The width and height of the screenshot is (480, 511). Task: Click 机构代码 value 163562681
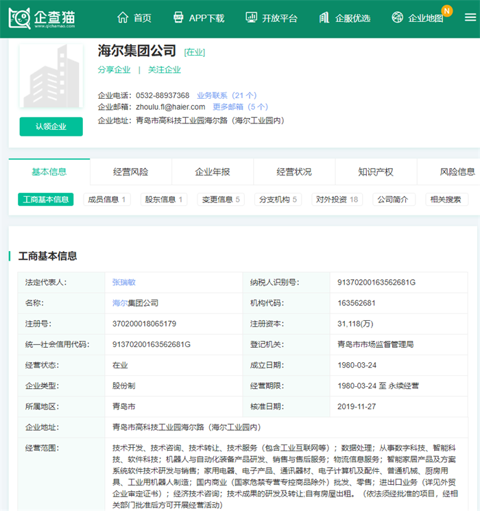(x=357, y=303)
